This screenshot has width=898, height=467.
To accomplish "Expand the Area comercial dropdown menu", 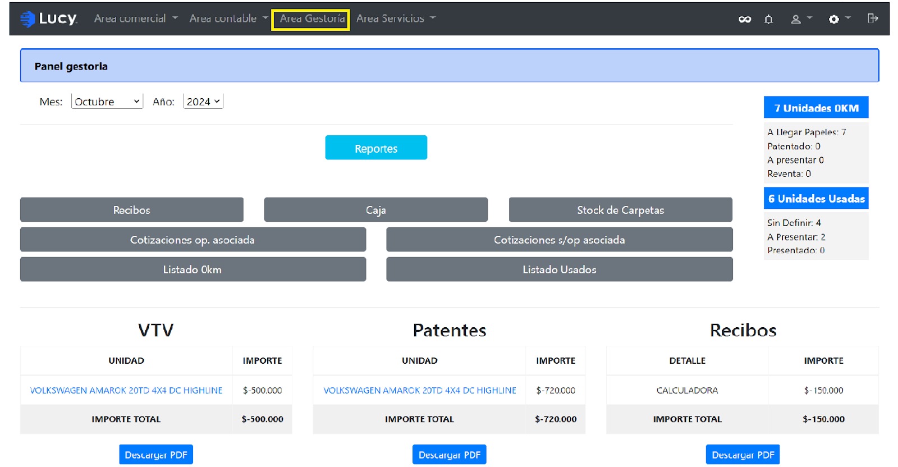I will click(136, 19).
